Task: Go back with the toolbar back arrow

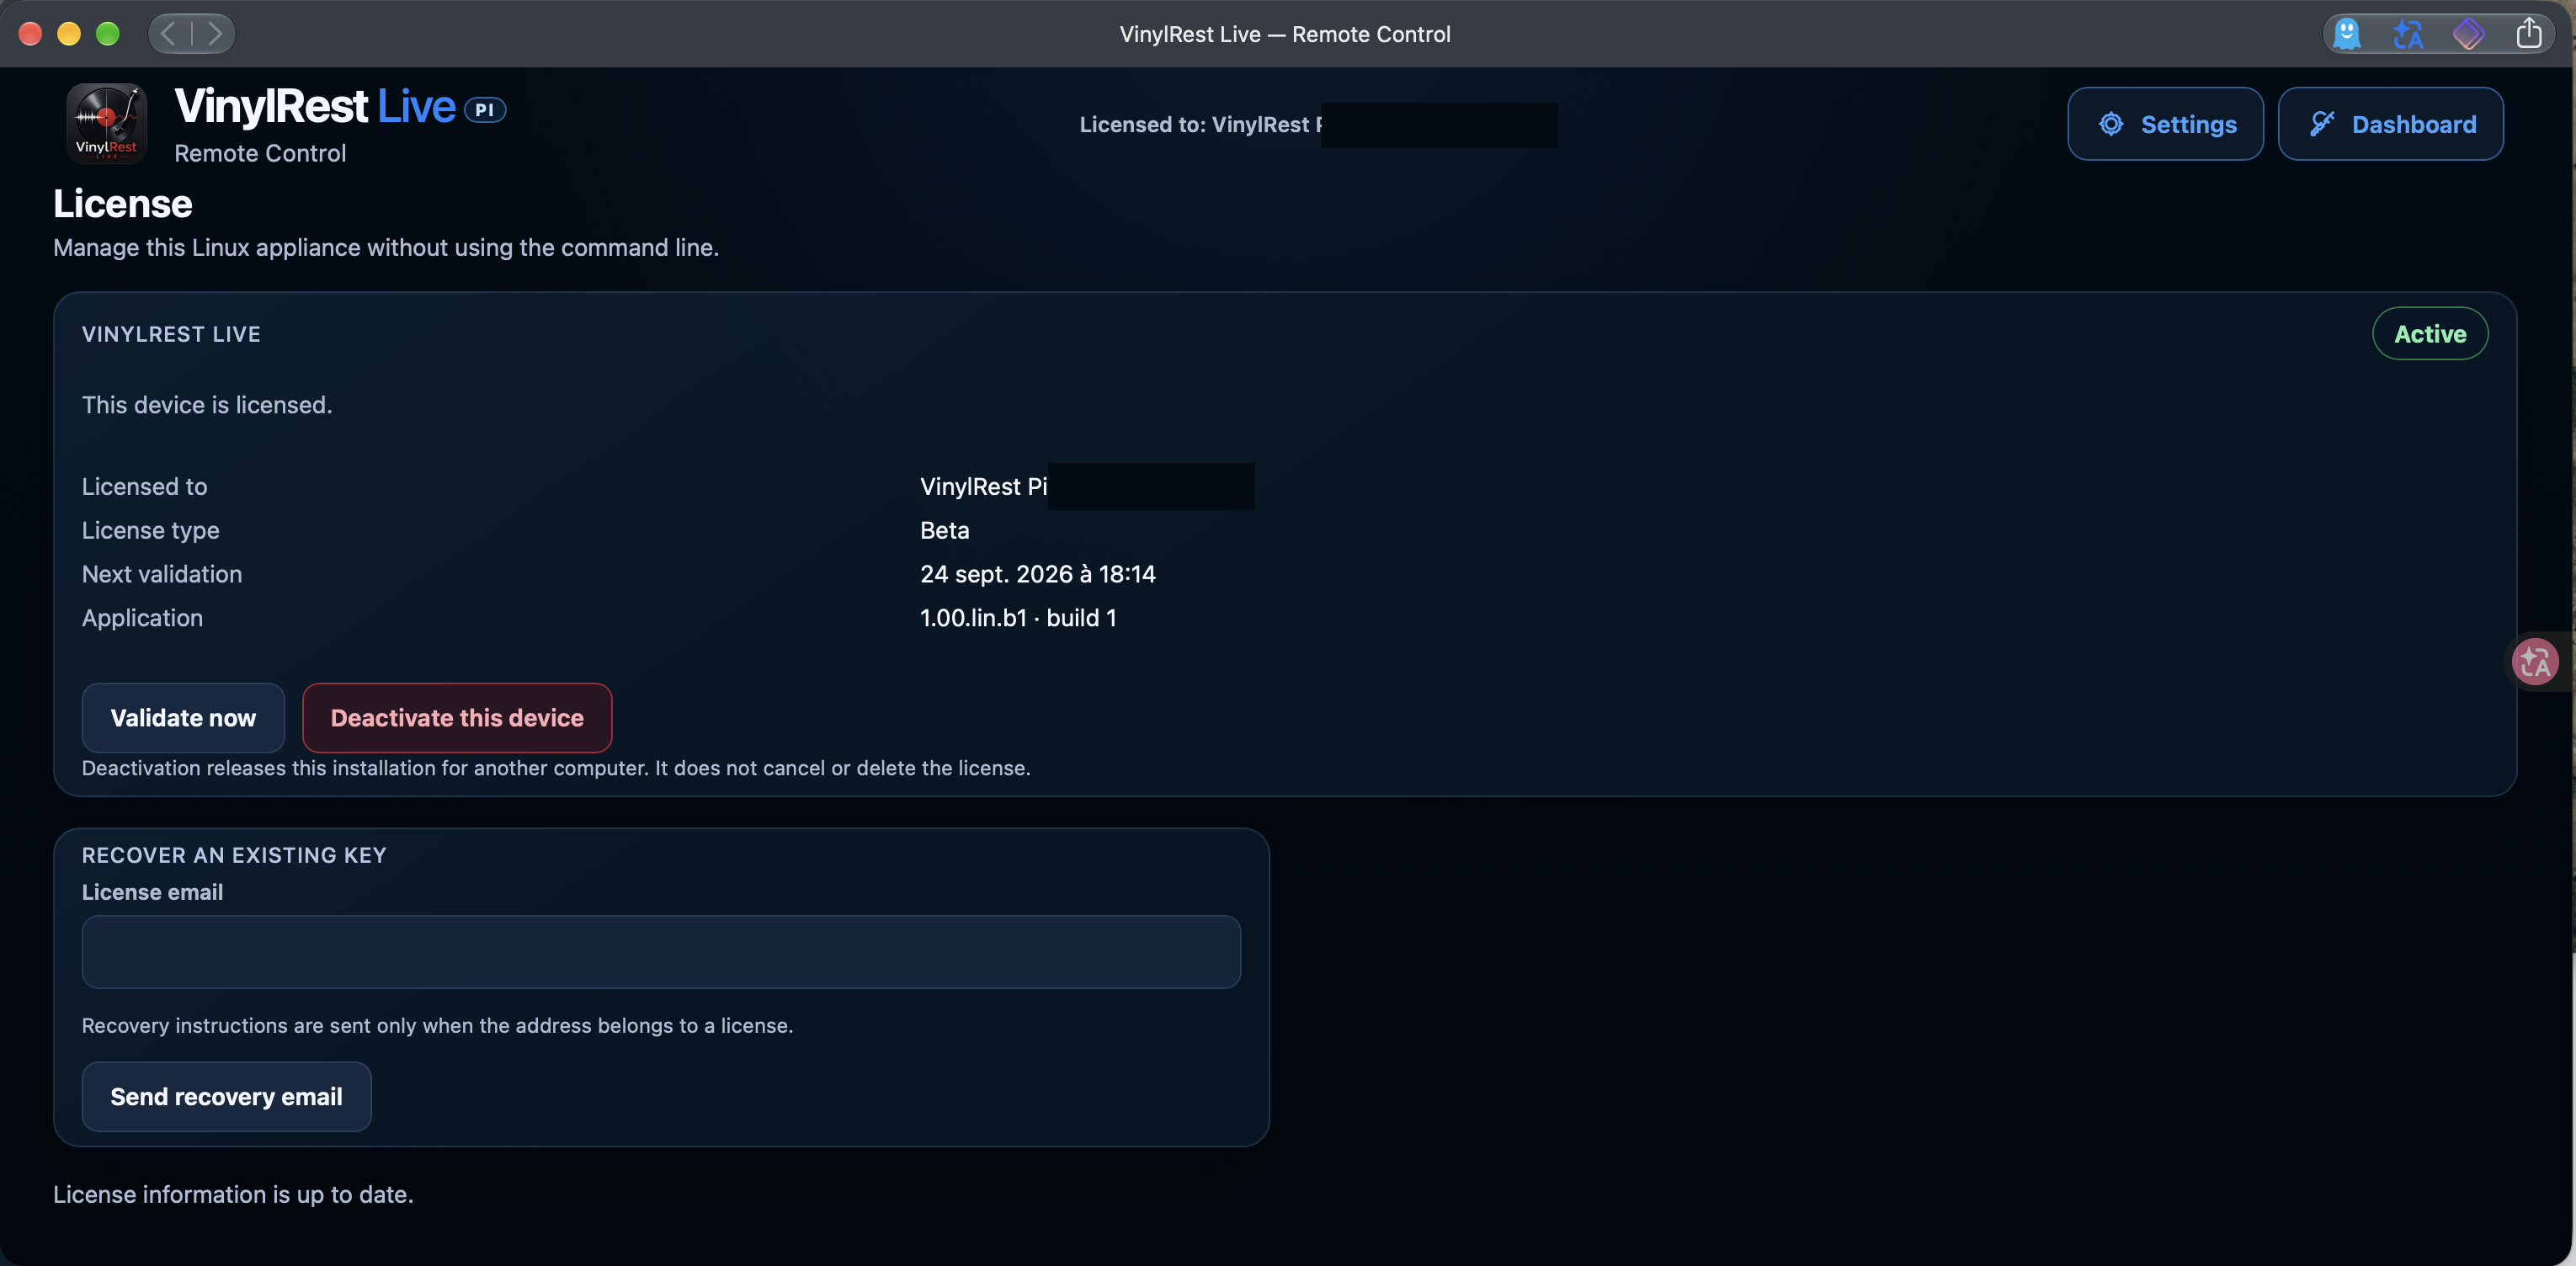Action: pyautogui.click(x=169, y=33)
